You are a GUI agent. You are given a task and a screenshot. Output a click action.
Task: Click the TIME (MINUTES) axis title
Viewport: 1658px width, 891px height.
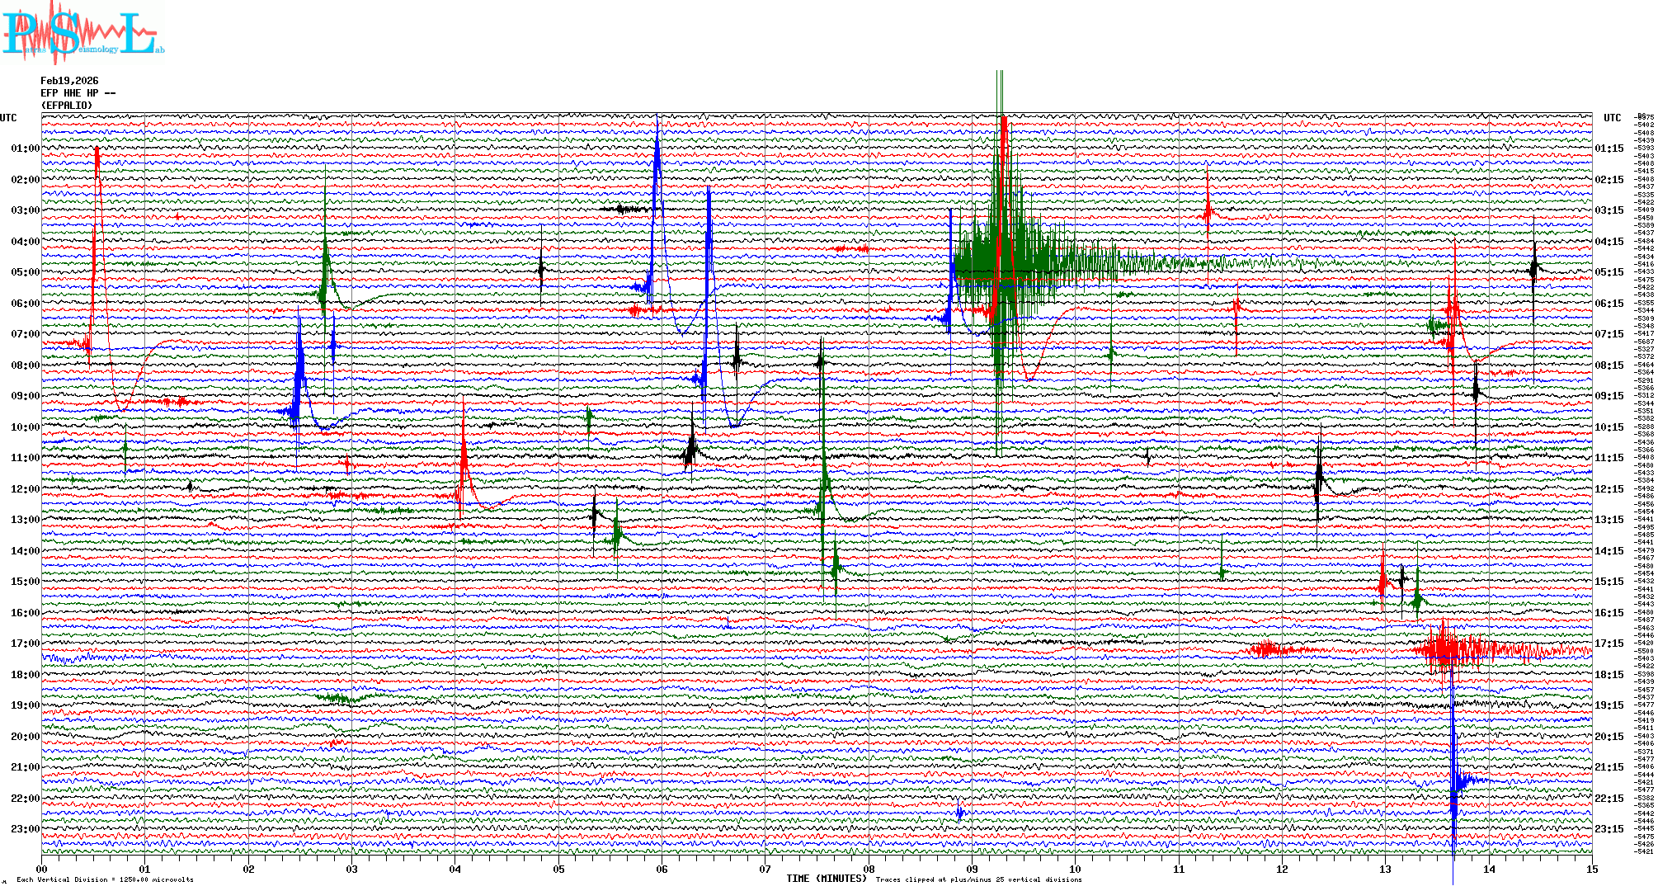(827, 879)
